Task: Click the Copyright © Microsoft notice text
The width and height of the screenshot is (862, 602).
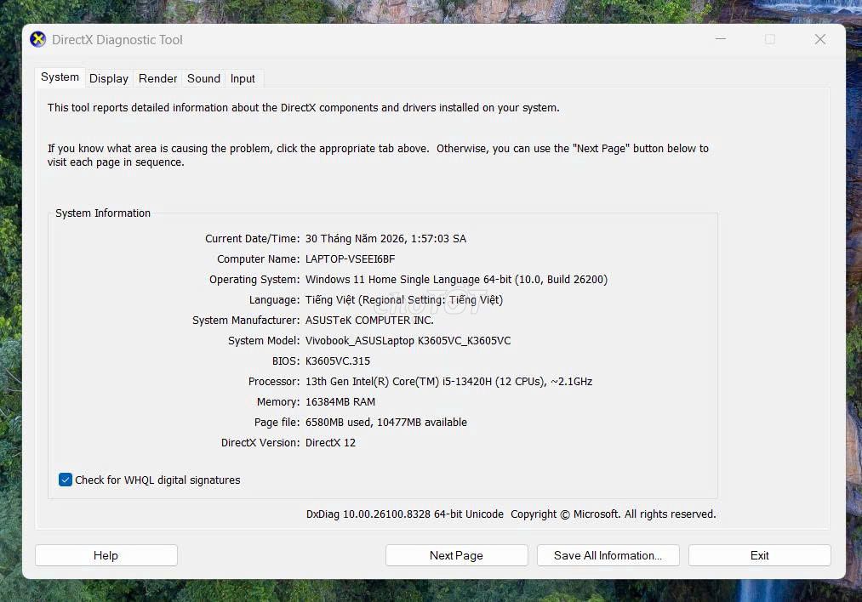Action: click(613, 514)
